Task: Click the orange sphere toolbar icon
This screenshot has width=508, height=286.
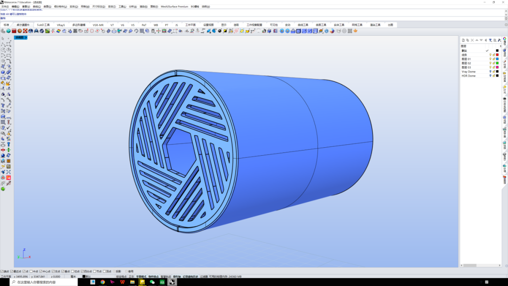Action: (x=19, y=31)
